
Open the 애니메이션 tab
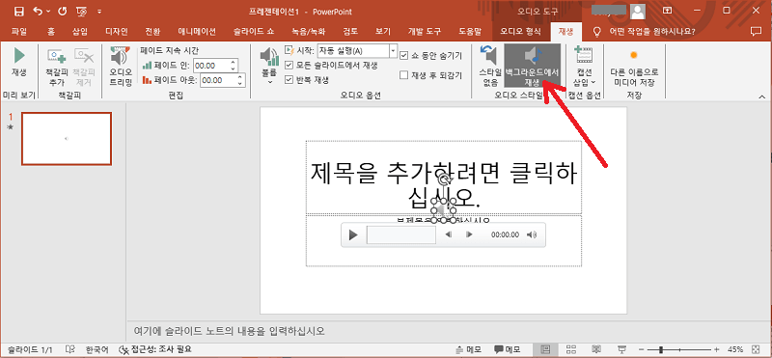(196, 32)
